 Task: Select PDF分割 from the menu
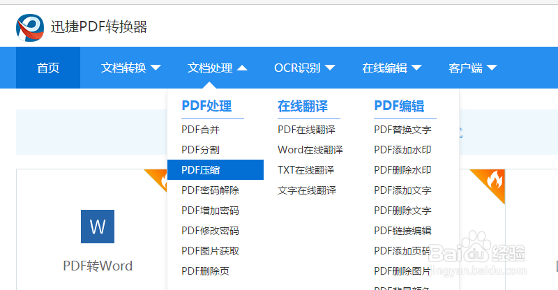(x=200, y=150)
